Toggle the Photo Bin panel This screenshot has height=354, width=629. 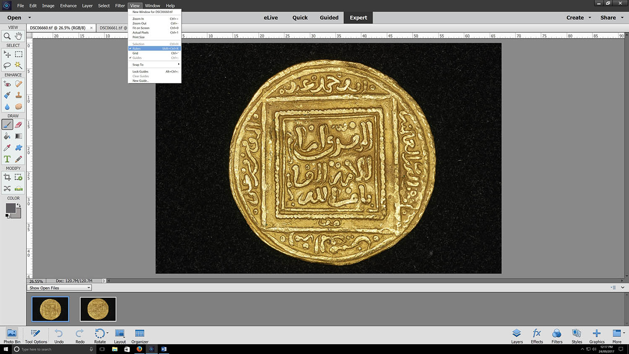coord(12,336)
